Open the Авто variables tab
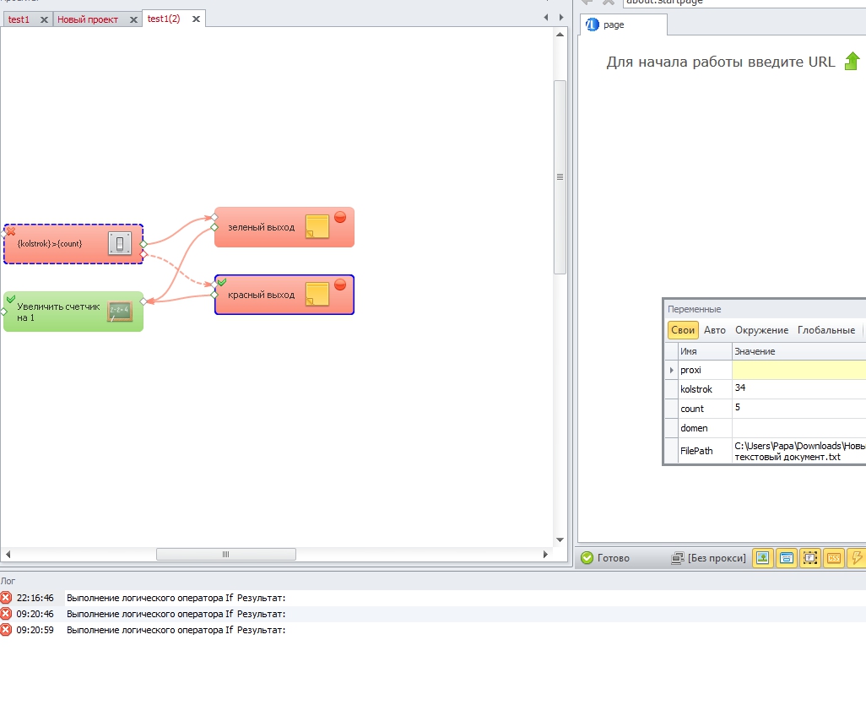 pos(715,330)
